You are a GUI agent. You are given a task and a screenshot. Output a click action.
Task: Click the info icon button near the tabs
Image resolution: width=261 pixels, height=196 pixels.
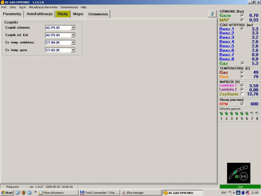[x=212, y=14]
